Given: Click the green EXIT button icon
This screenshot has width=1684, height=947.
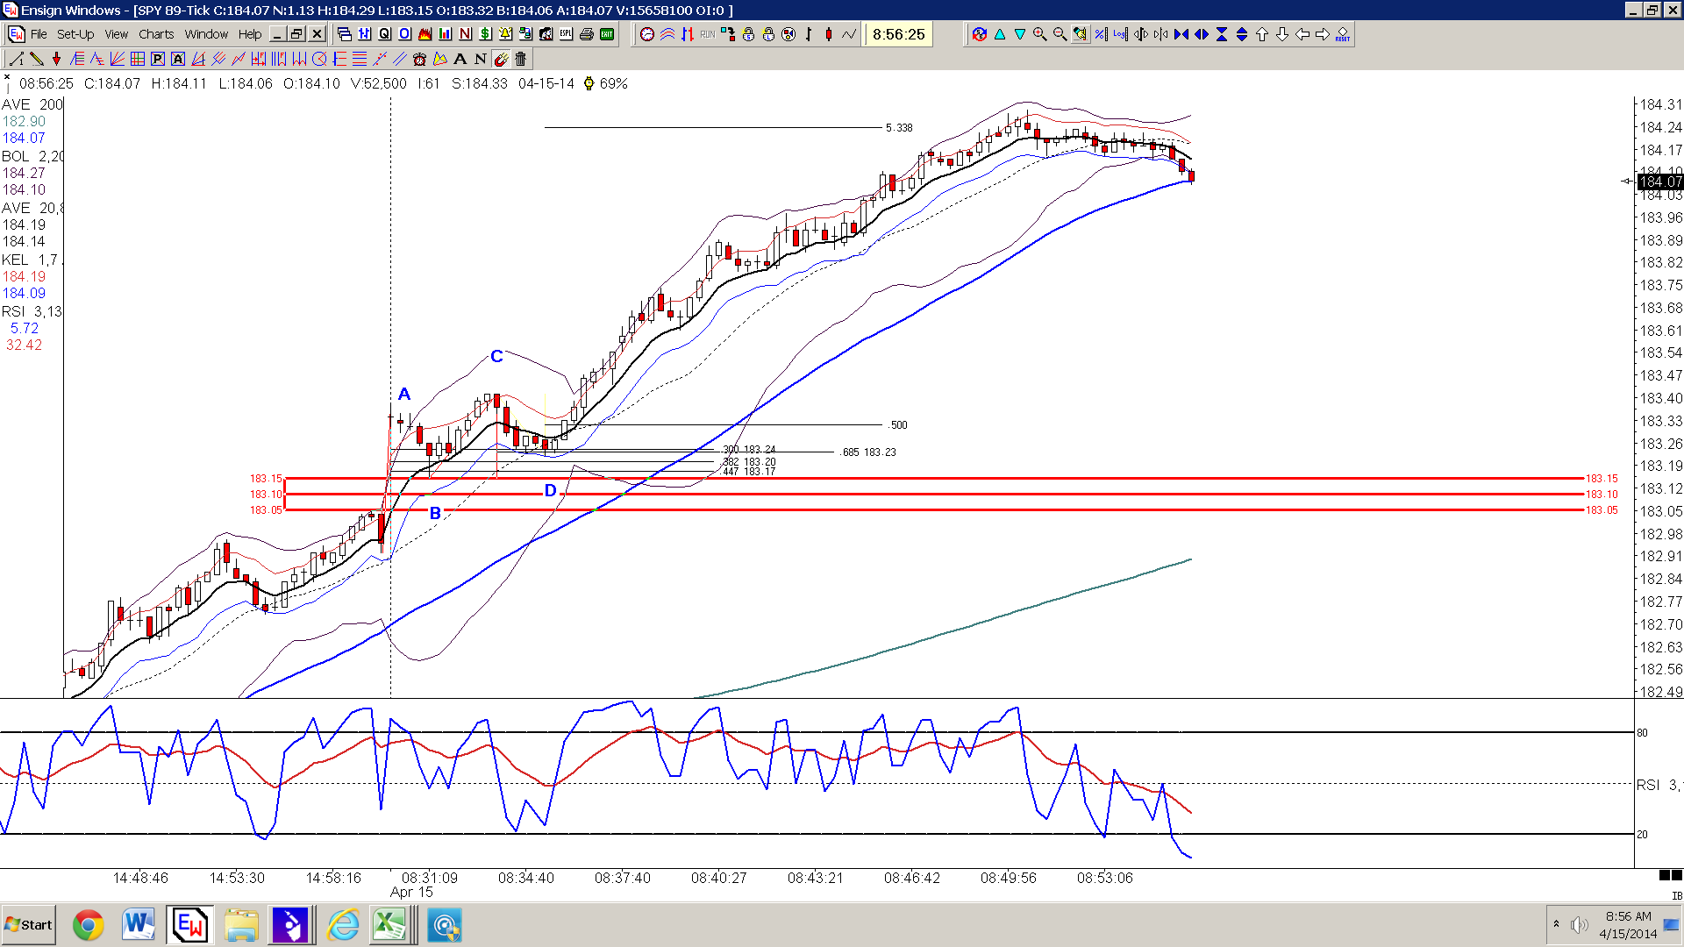Looking at the screenshot, I should coord(607,34).
